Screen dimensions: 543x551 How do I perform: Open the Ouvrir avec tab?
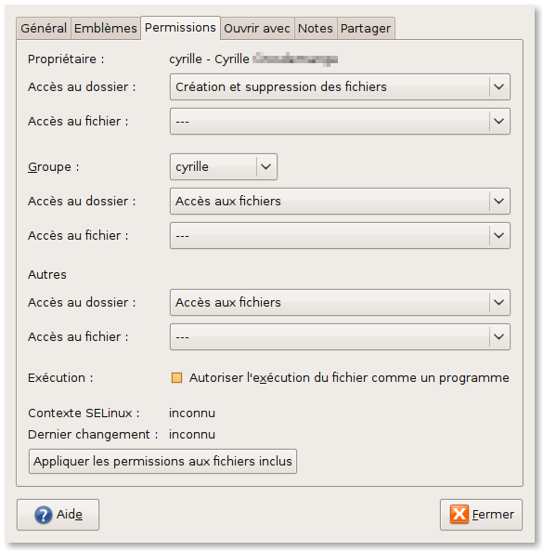click(257, 29)
